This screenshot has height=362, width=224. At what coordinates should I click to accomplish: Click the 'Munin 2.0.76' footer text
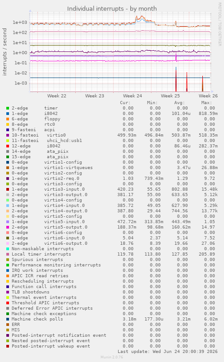click(x=112, y=357)
